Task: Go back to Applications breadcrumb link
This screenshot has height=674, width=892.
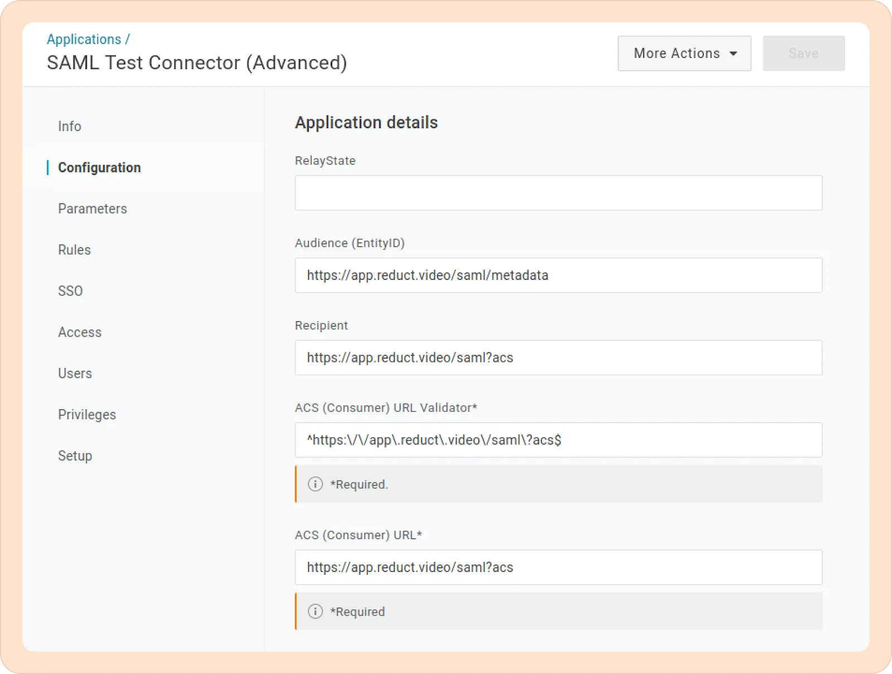Action: pos(84,40)
